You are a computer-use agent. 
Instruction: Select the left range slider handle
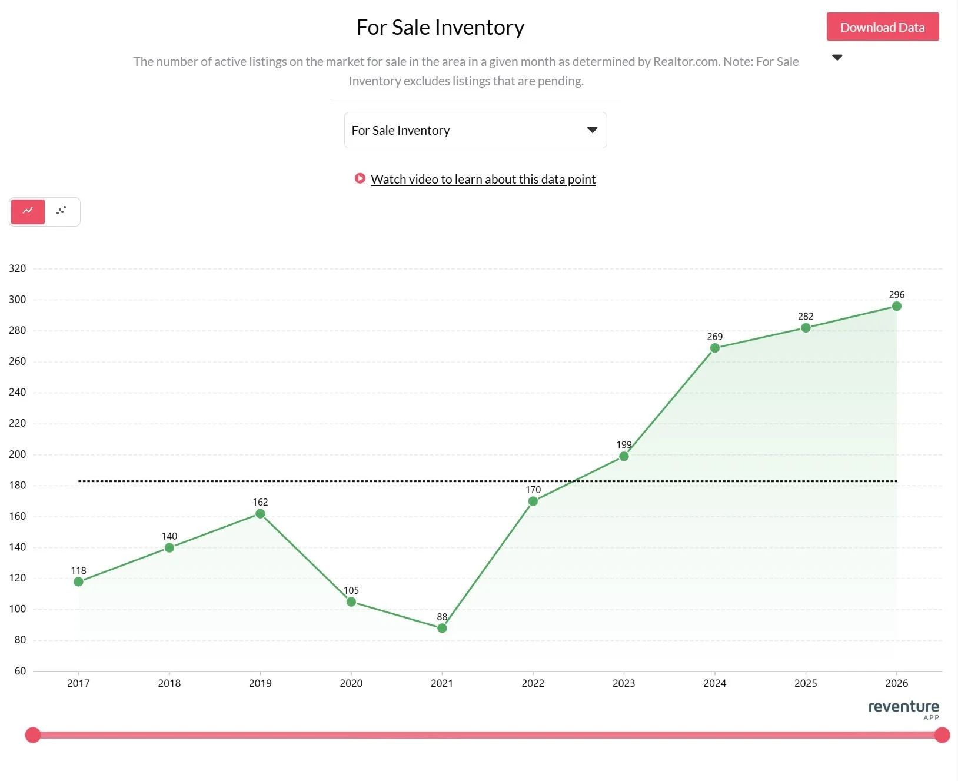[33, 735]
